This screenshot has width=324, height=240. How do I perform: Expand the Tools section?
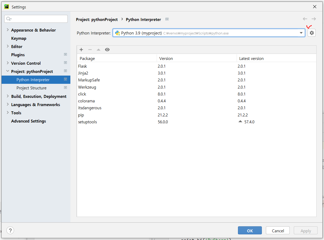(x=8, y=112)
